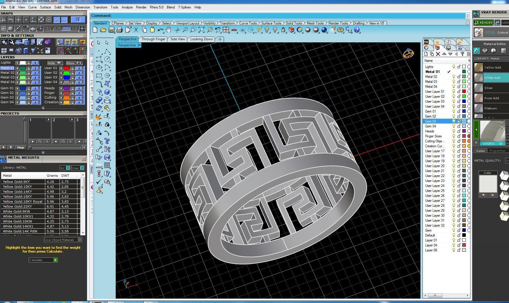Image resolution: width=509 pixels, height=303 pixels.
Task: Select the Box solid tool
Action: [x=107, y=92]
